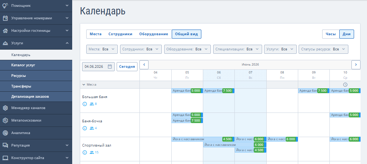
Task: Open info icon for Баня-бочка
Action: 85,128
